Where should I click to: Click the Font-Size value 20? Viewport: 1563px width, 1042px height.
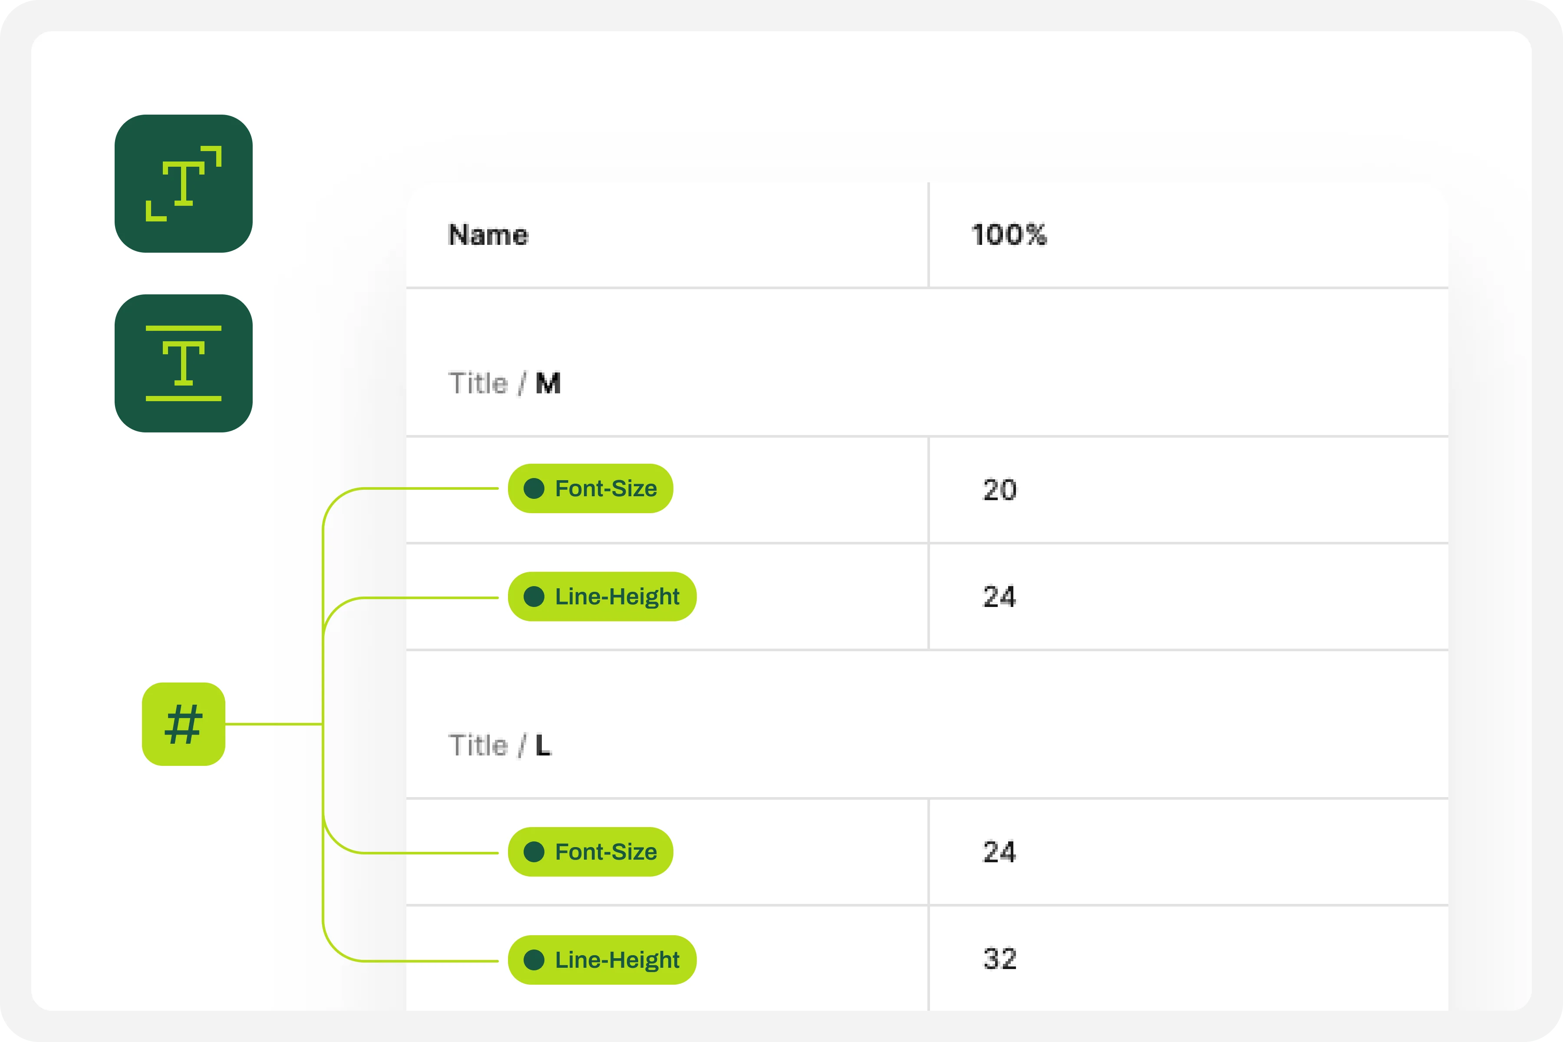tap(999, 491)
